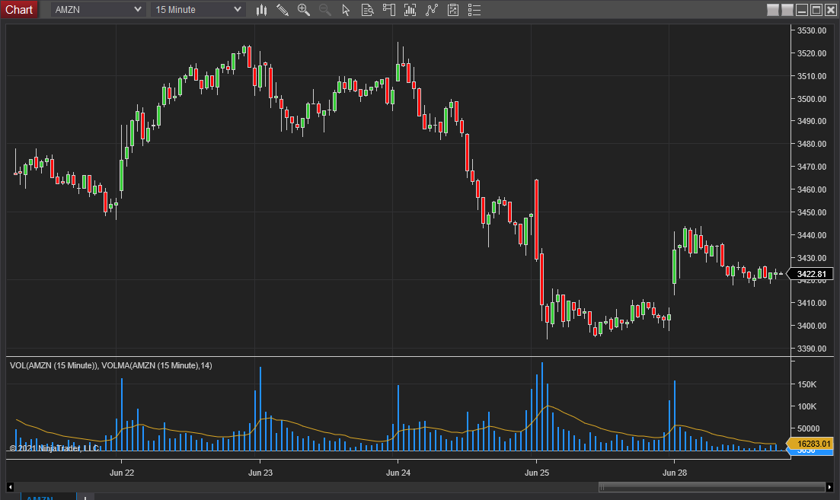The width and height of the screenshot is (840, 500).
Task: Click the 3470.00 price axis label
Action: (812, 167)
